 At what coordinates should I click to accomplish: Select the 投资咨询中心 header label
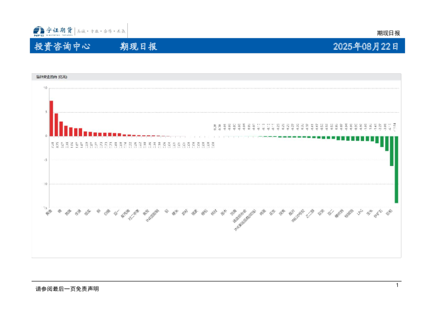(62, 46)
